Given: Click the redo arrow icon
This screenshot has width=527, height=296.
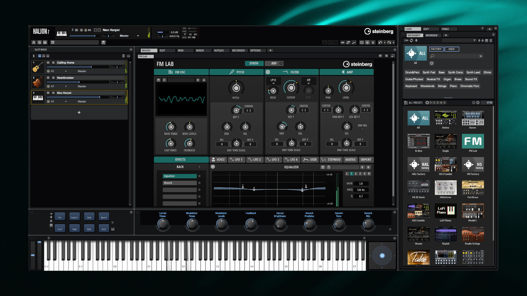Looking at the screenshot, I should click(x=389, y=42).
